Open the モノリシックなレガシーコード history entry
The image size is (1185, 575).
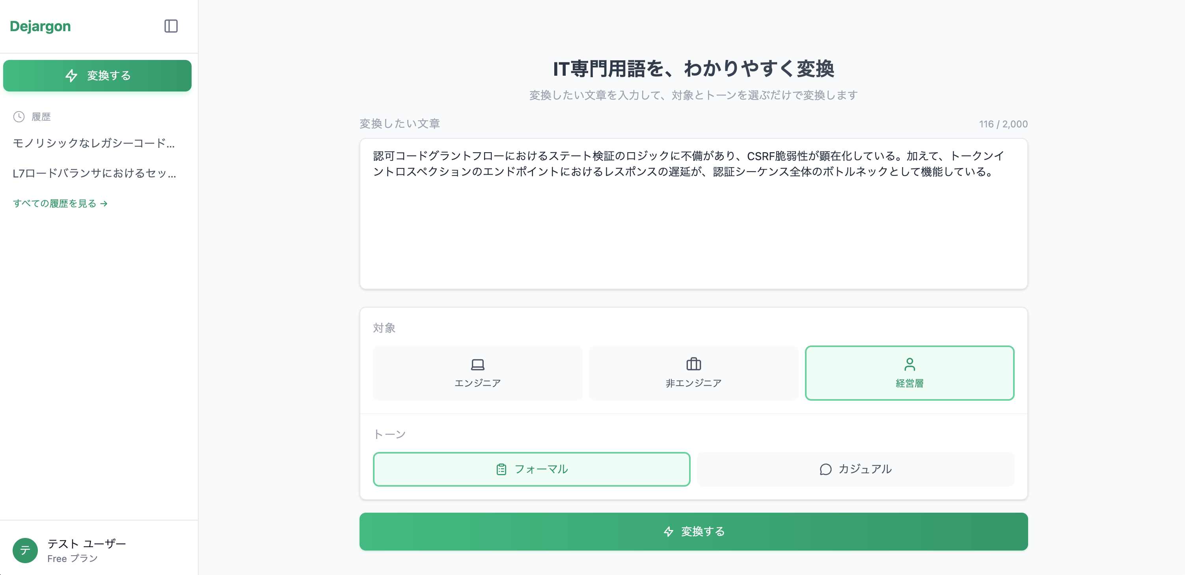[x=94, y=144]
